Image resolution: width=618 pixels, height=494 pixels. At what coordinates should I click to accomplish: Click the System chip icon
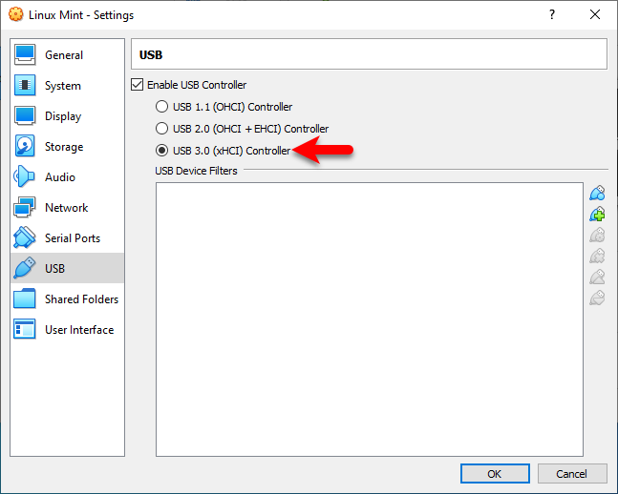click(25, 85)
